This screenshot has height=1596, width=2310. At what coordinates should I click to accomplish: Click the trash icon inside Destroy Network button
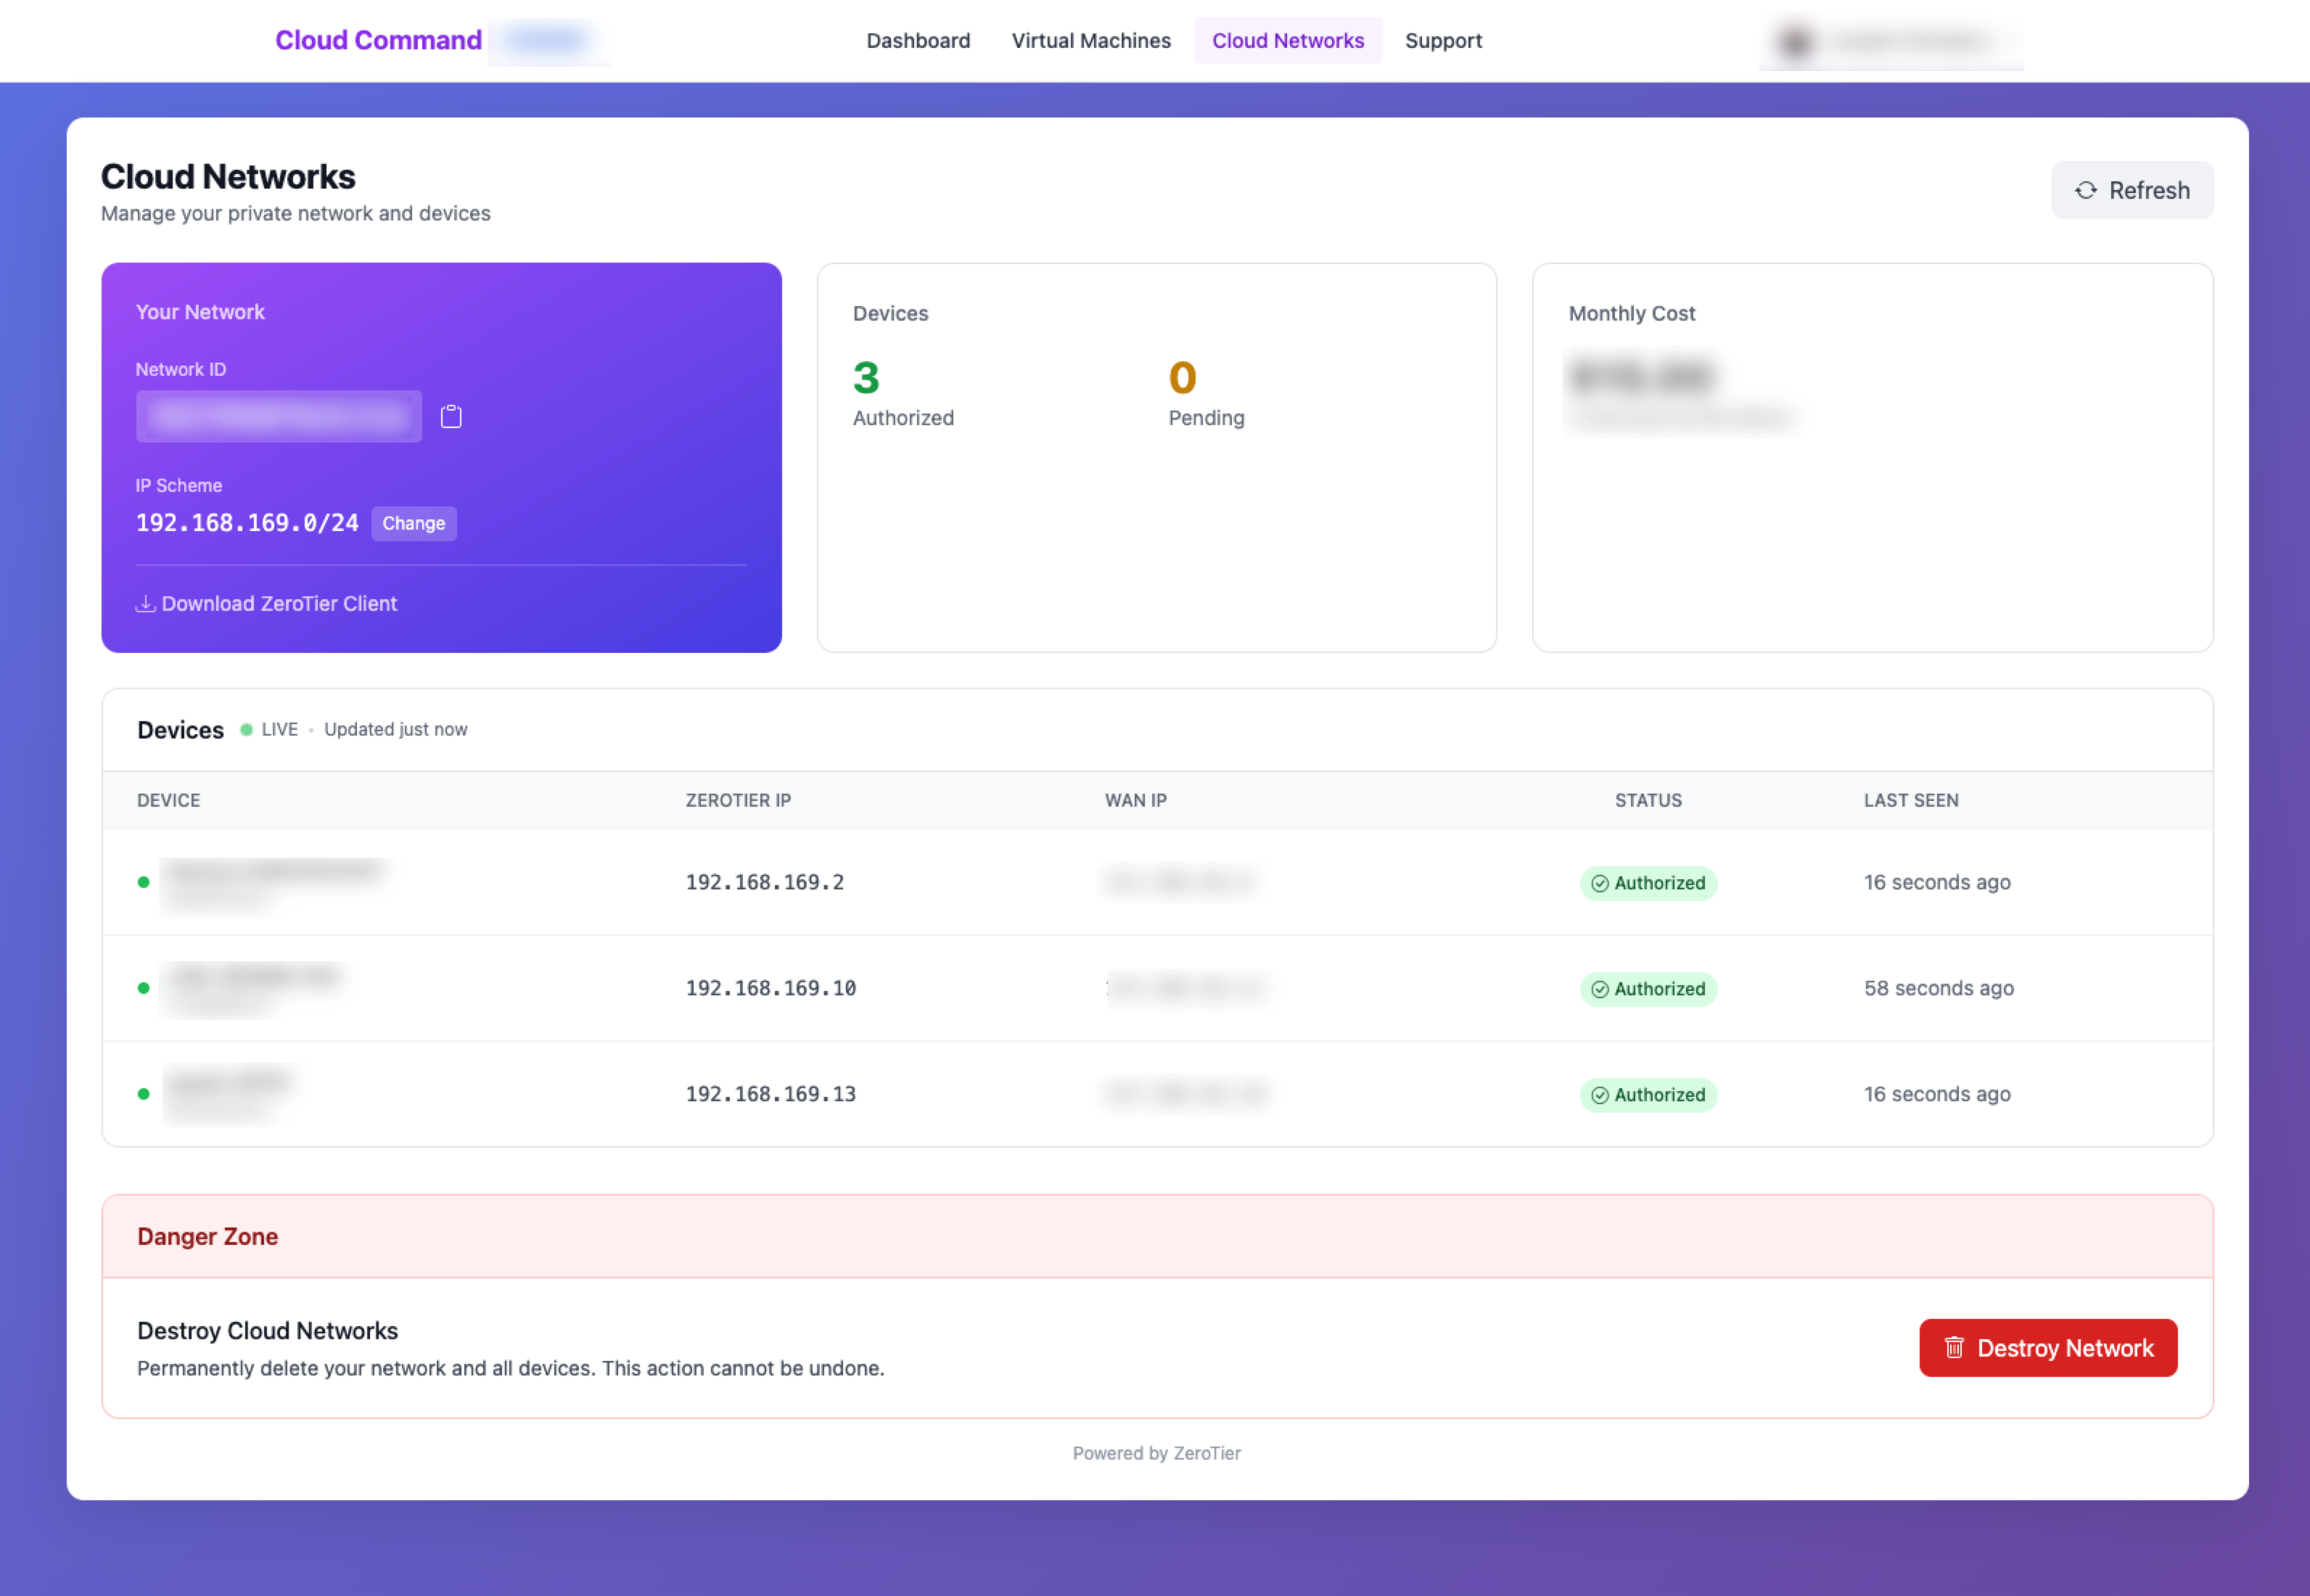1954,1347
